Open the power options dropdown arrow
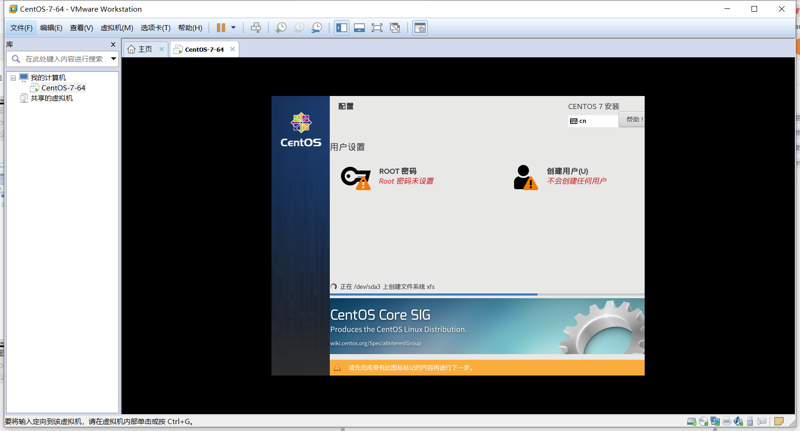Image resolution: width=800 pixels, height=431 pixels. [233, 27]
